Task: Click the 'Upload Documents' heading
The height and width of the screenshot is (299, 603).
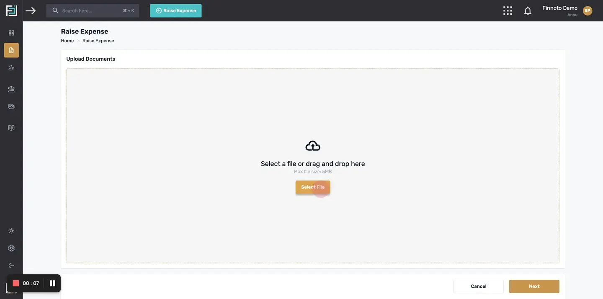Action: (91, 59)
